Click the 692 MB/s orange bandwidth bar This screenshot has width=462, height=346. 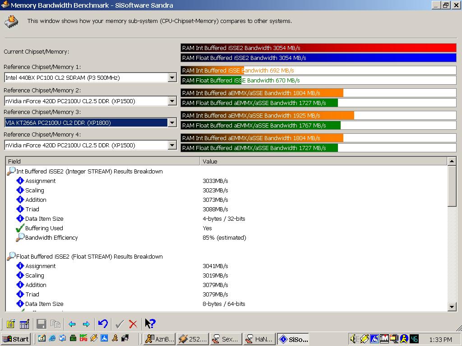[x=319, y=70]
